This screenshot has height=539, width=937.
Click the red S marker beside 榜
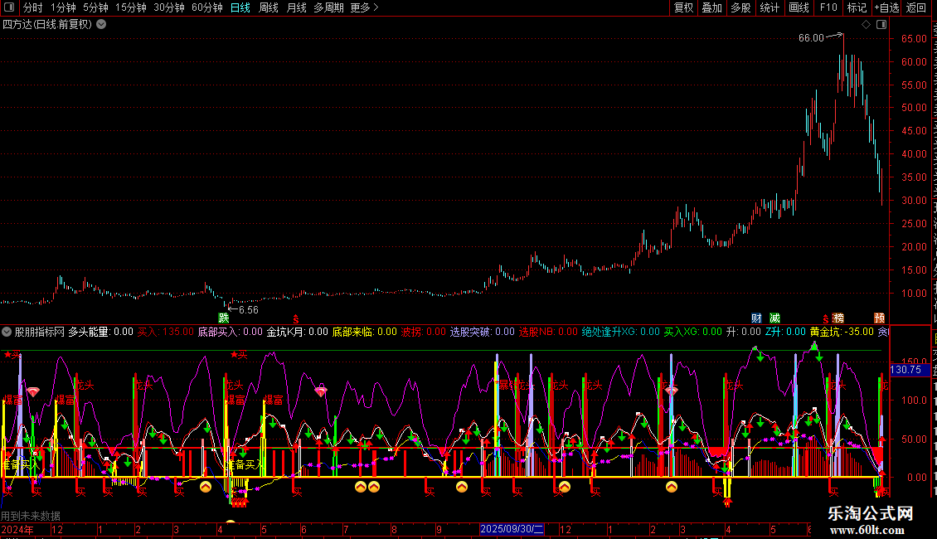pos(826,319)
